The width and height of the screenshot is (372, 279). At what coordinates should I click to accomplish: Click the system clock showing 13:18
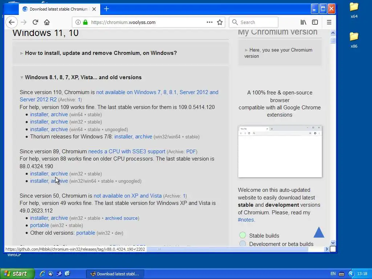(362, 274)
